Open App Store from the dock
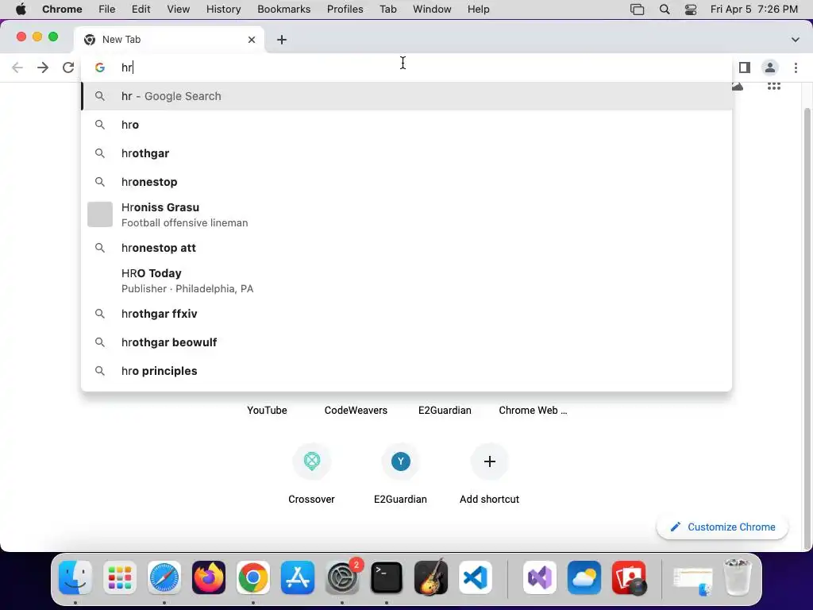 point(298,577)
